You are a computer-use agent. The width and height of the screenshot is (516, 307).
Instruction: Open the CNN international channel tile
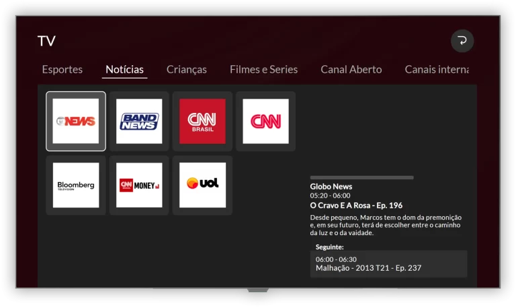click(x=265, y=122)
